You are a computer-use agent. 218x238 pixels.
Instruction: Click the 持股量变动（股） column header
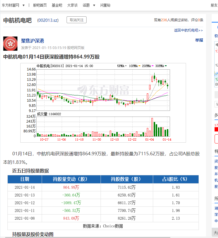coord(71,179)
